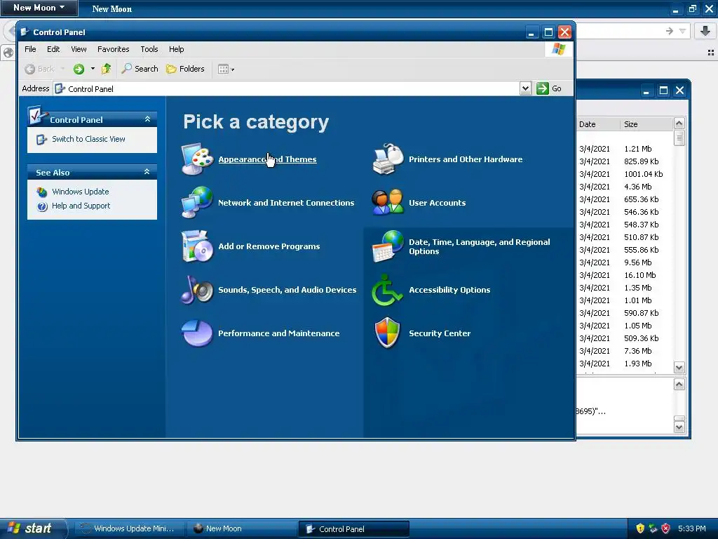The height and width of the screenshot is (539, 718).
Task: Click the Appearance and Themes link
Action: pyautogui.click(x=267, y=159)
